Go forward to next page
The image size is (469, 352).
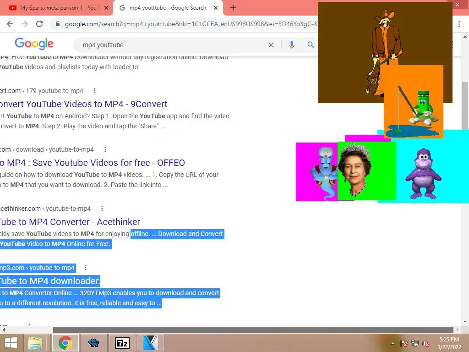(x=25, y=24)
